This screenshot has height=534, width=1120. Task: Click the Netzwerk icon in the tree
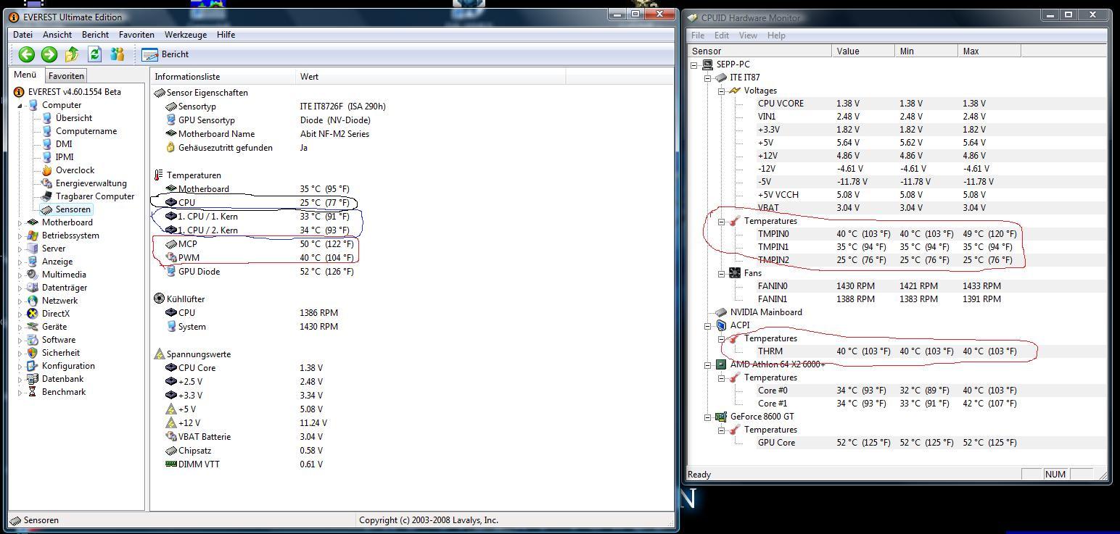coord(33,301)
